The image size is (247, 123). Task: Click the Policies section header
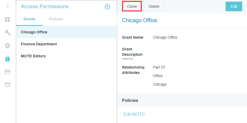click(130, 100)
